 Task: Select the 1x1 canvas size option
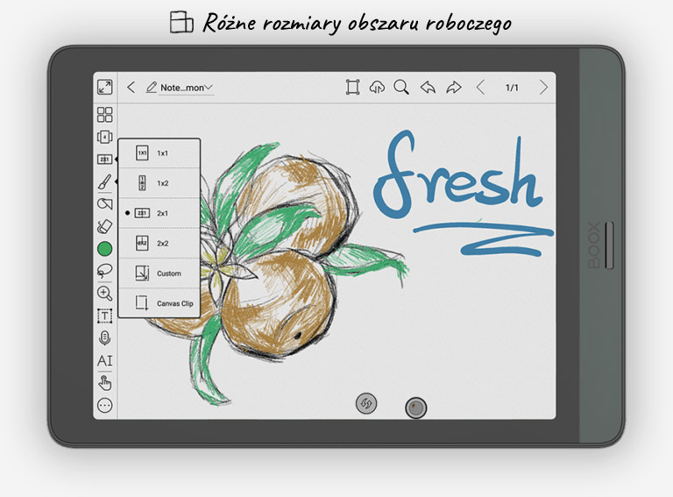click(159, 153)
